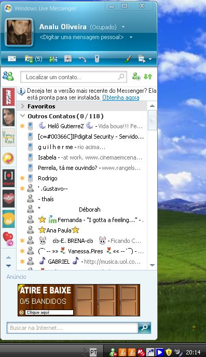The image size is (206, 357).
Task: Click the web search magnifier button
Action: 144,328
